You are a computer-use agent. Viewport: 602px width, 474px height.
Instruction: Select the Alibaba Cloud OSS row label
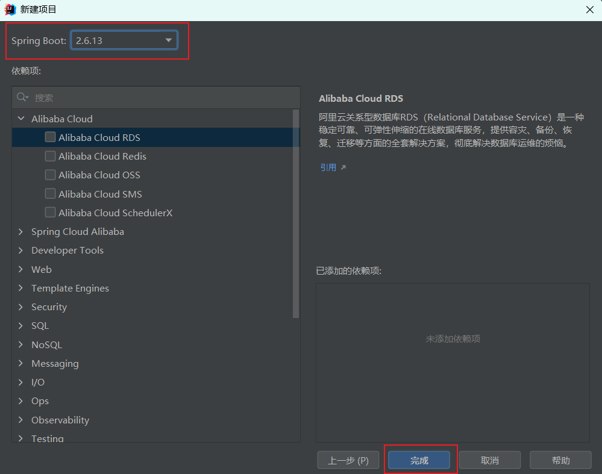tap(99, 175)
